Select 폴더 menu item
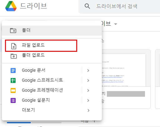160x127 pixels. click(52, 31)
